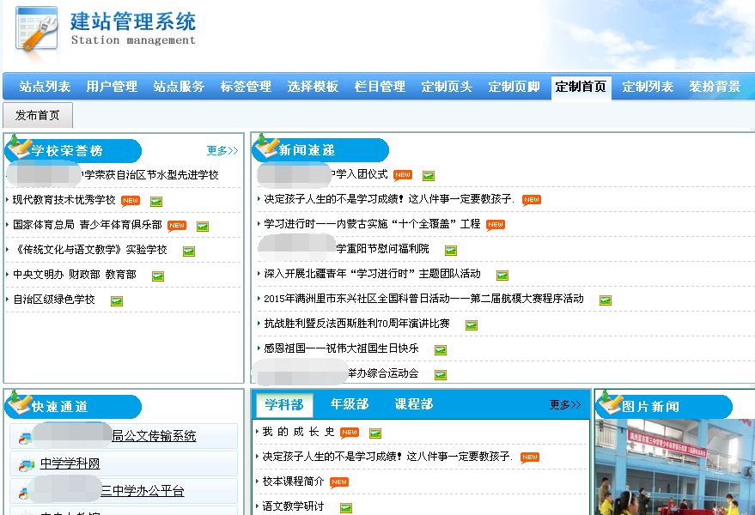Expand 更多>> in 学校荣誉榜 panel
Image resolution: width=755 pixels, height=515 pixels.
point(222,151)
